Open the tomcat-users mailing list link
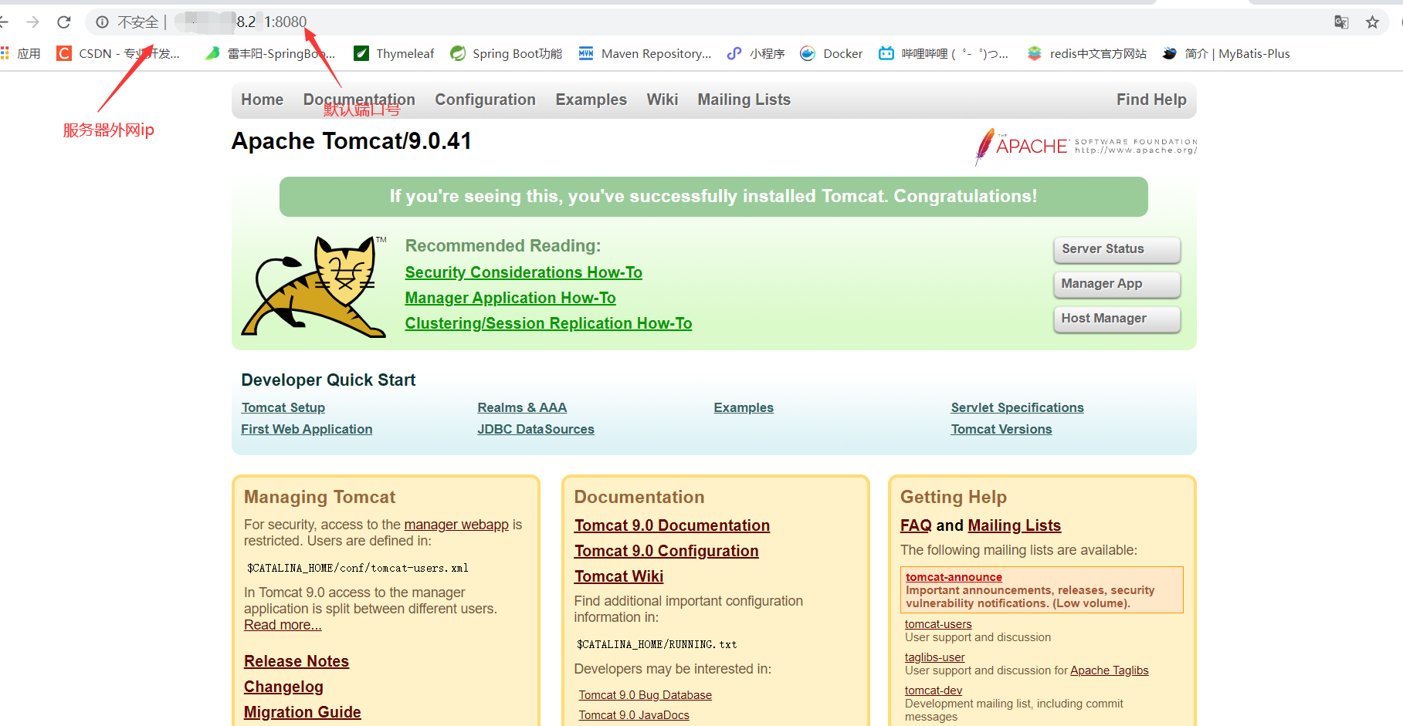 938,624
